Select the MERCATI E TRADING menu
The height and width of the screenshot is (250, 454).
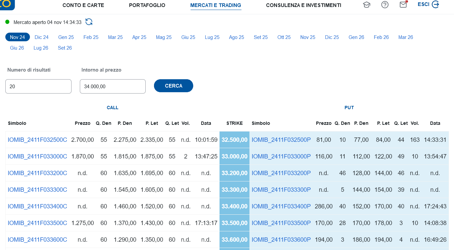click(216, 5)
